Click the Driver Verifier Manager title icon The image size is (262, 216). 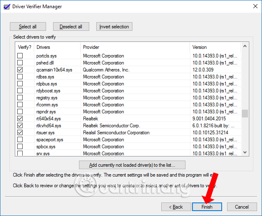click(6, 6)
